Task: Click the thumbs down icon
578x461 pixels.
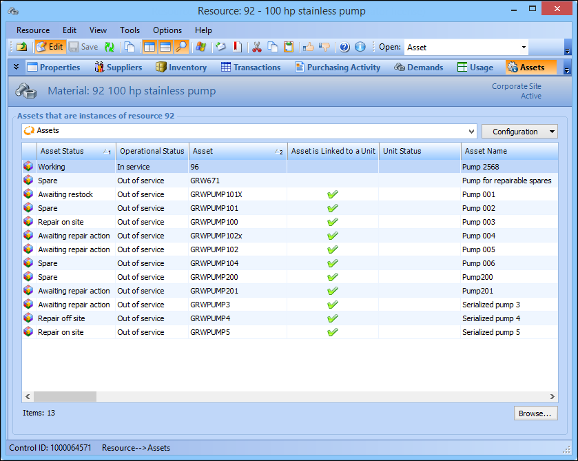Action: (324, 47)
